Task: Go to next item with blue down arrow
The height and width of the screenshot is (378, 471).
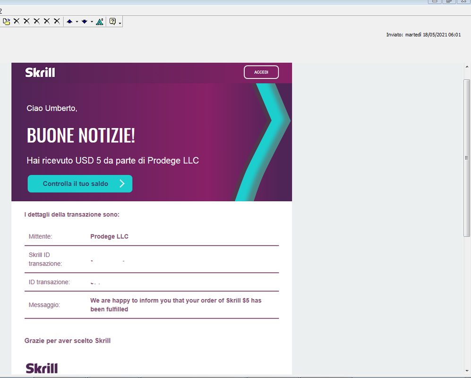Action: pos(85,21)
